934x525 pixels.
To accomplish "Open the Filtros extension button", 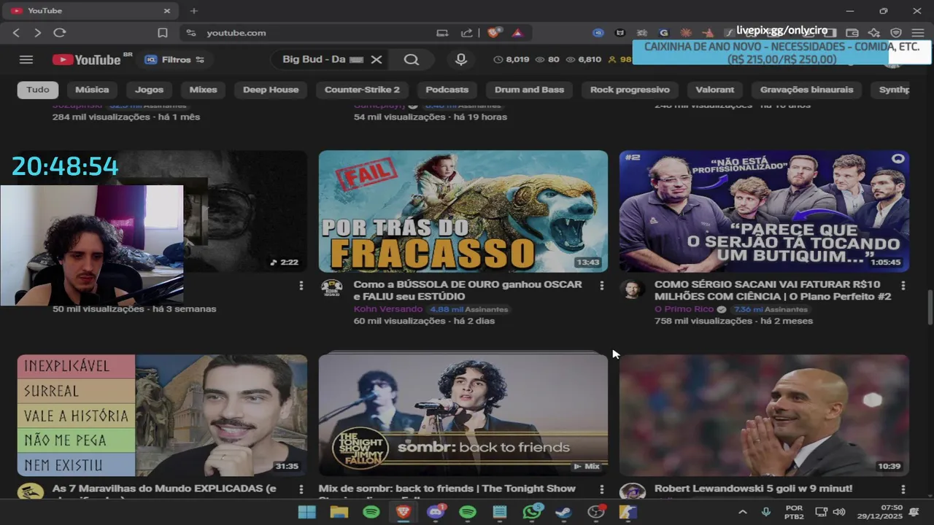I will tap(174, 60).
